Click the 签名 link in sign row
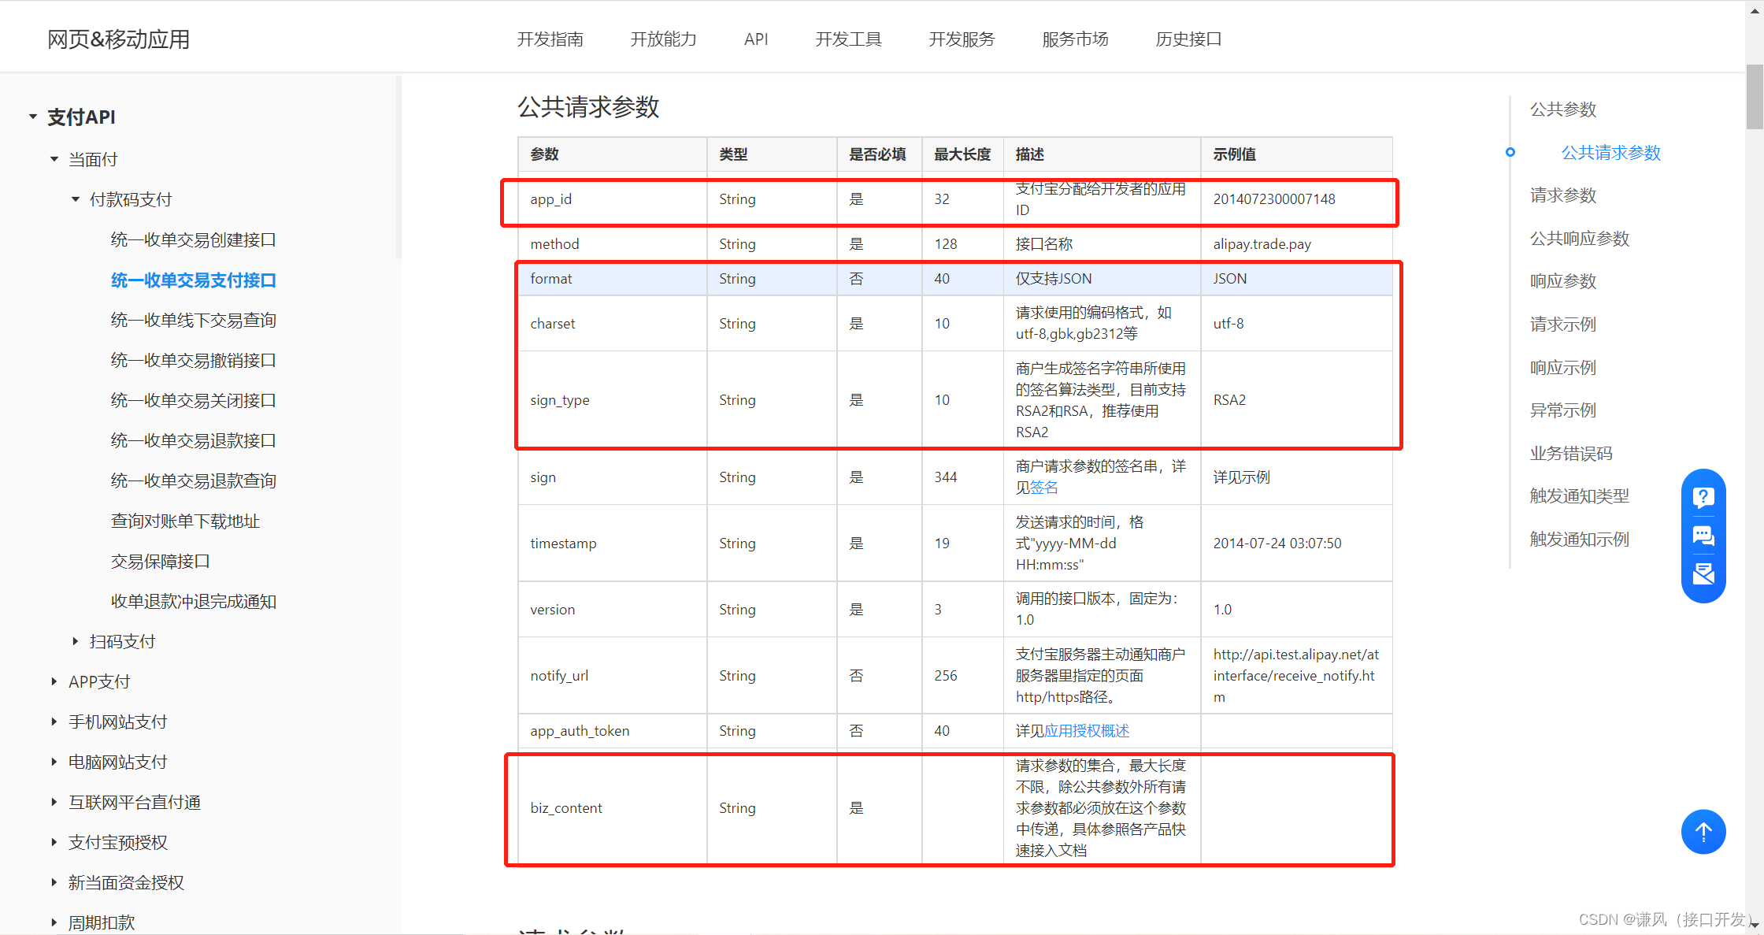This screenshot has height=935, width=1764. coord(1044,488)
